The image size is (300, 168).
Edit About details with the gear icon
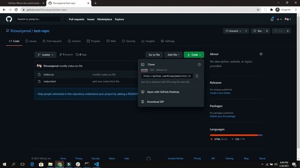point(261,54)
